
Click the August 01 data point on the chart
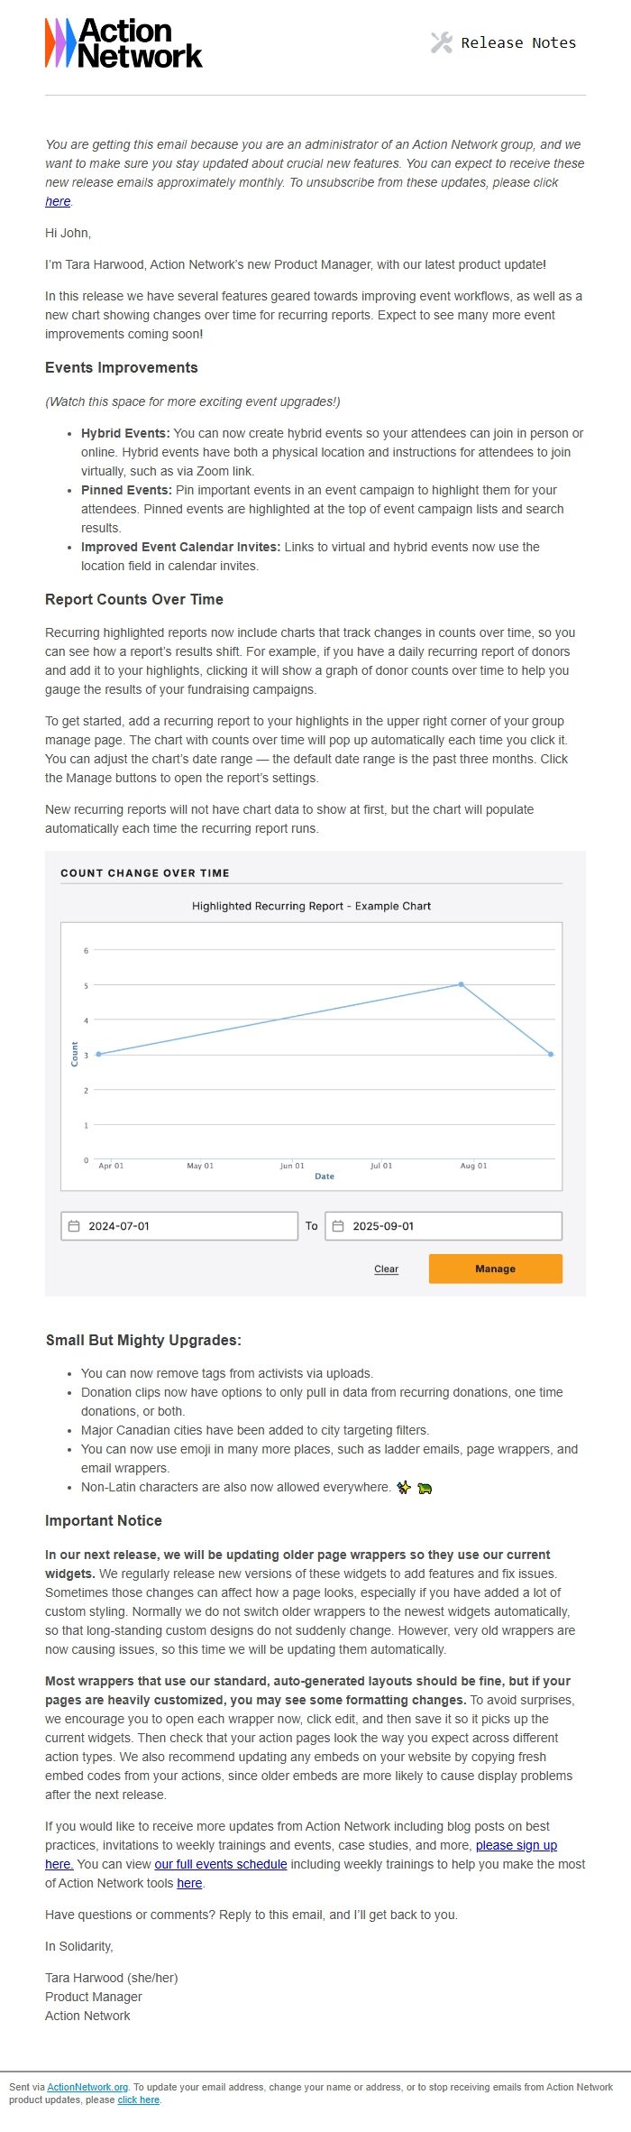[x=460, y=985]
